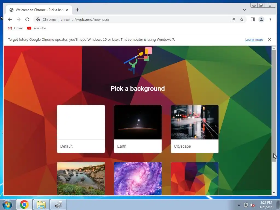280x210 pixels.
Task: Open the side panel
Action: point(252,19)
